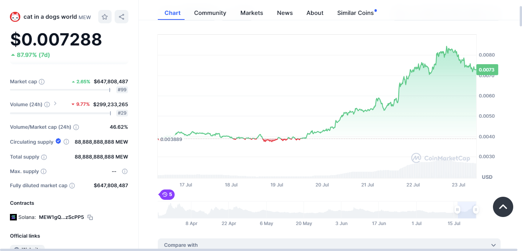Image resolution: width=522 pixels, height=251 pixels.
Task: Open Circulating supply info icon
Action: tap(66, 142)
